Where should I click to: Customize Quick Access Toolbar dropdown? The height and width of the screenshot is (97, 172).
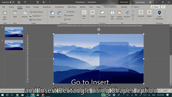tap(50, 2)
